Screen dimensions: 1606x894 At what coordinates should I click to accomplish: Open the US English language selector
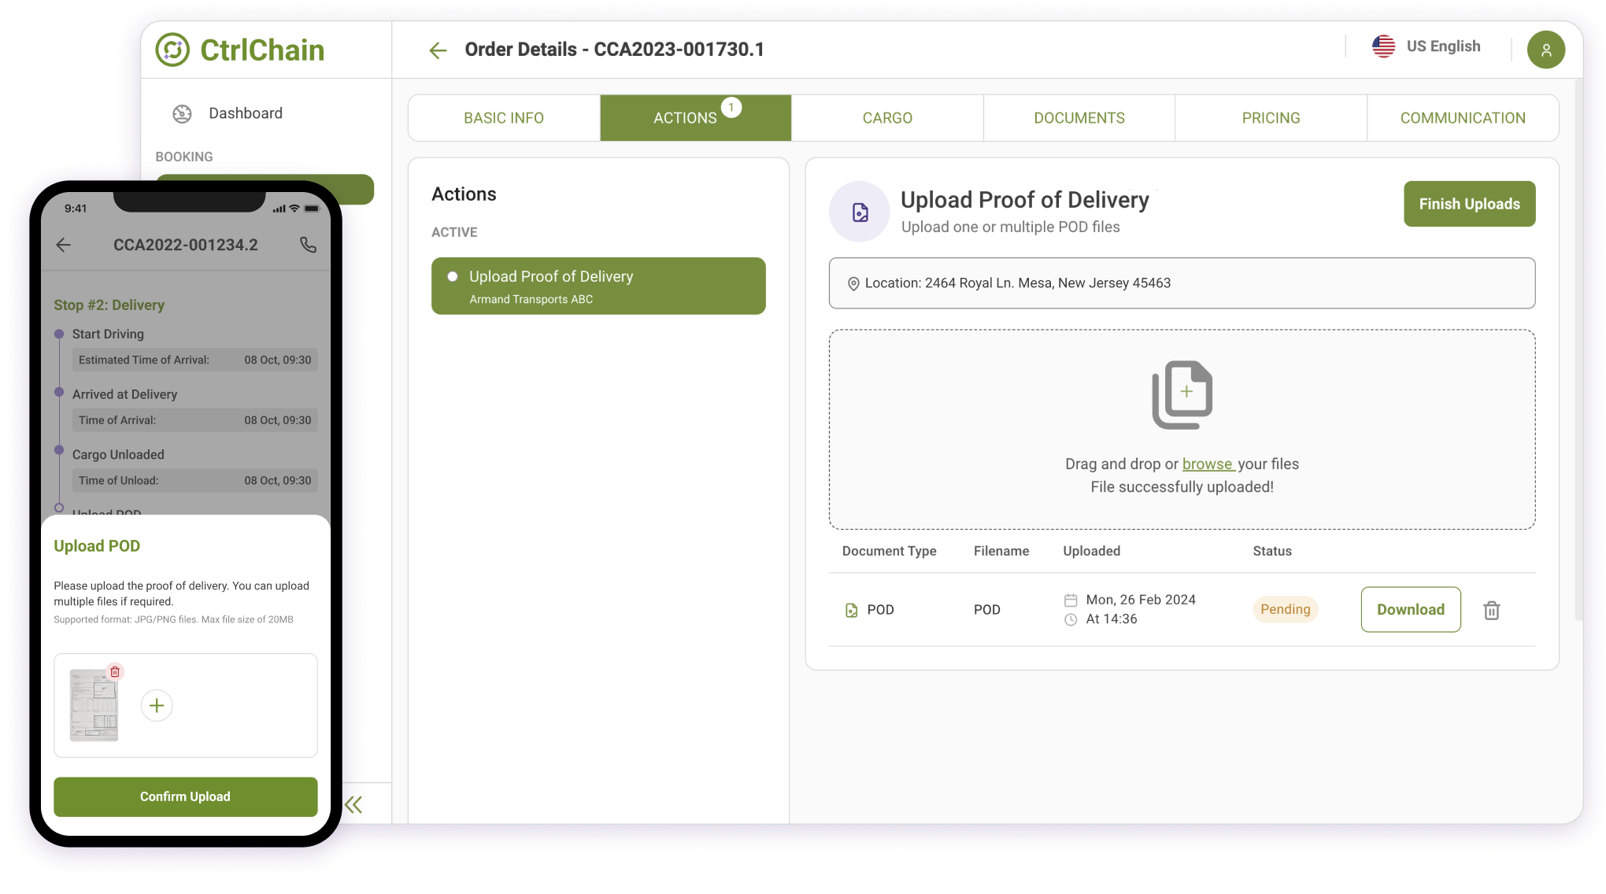(1427, 46)
